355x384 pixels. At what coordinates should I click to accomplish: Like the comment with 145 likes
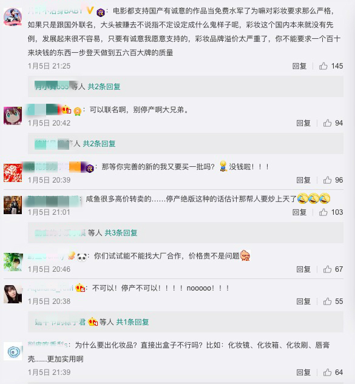pyautogui.click(x=323, y=66)
